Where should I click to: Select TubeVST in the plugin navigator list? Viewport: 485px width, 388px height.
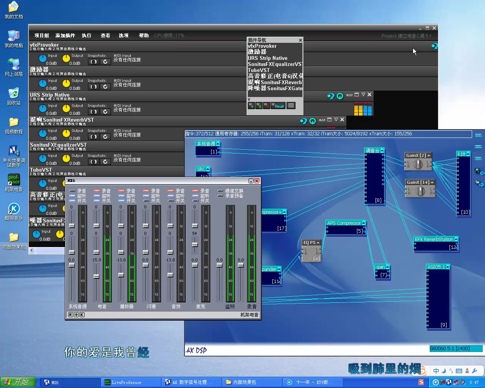pyautogui.click(x=259, y=70)
